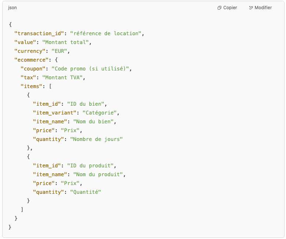Click the "transaction_id" key
286x239 pixels.
point(39,33)
